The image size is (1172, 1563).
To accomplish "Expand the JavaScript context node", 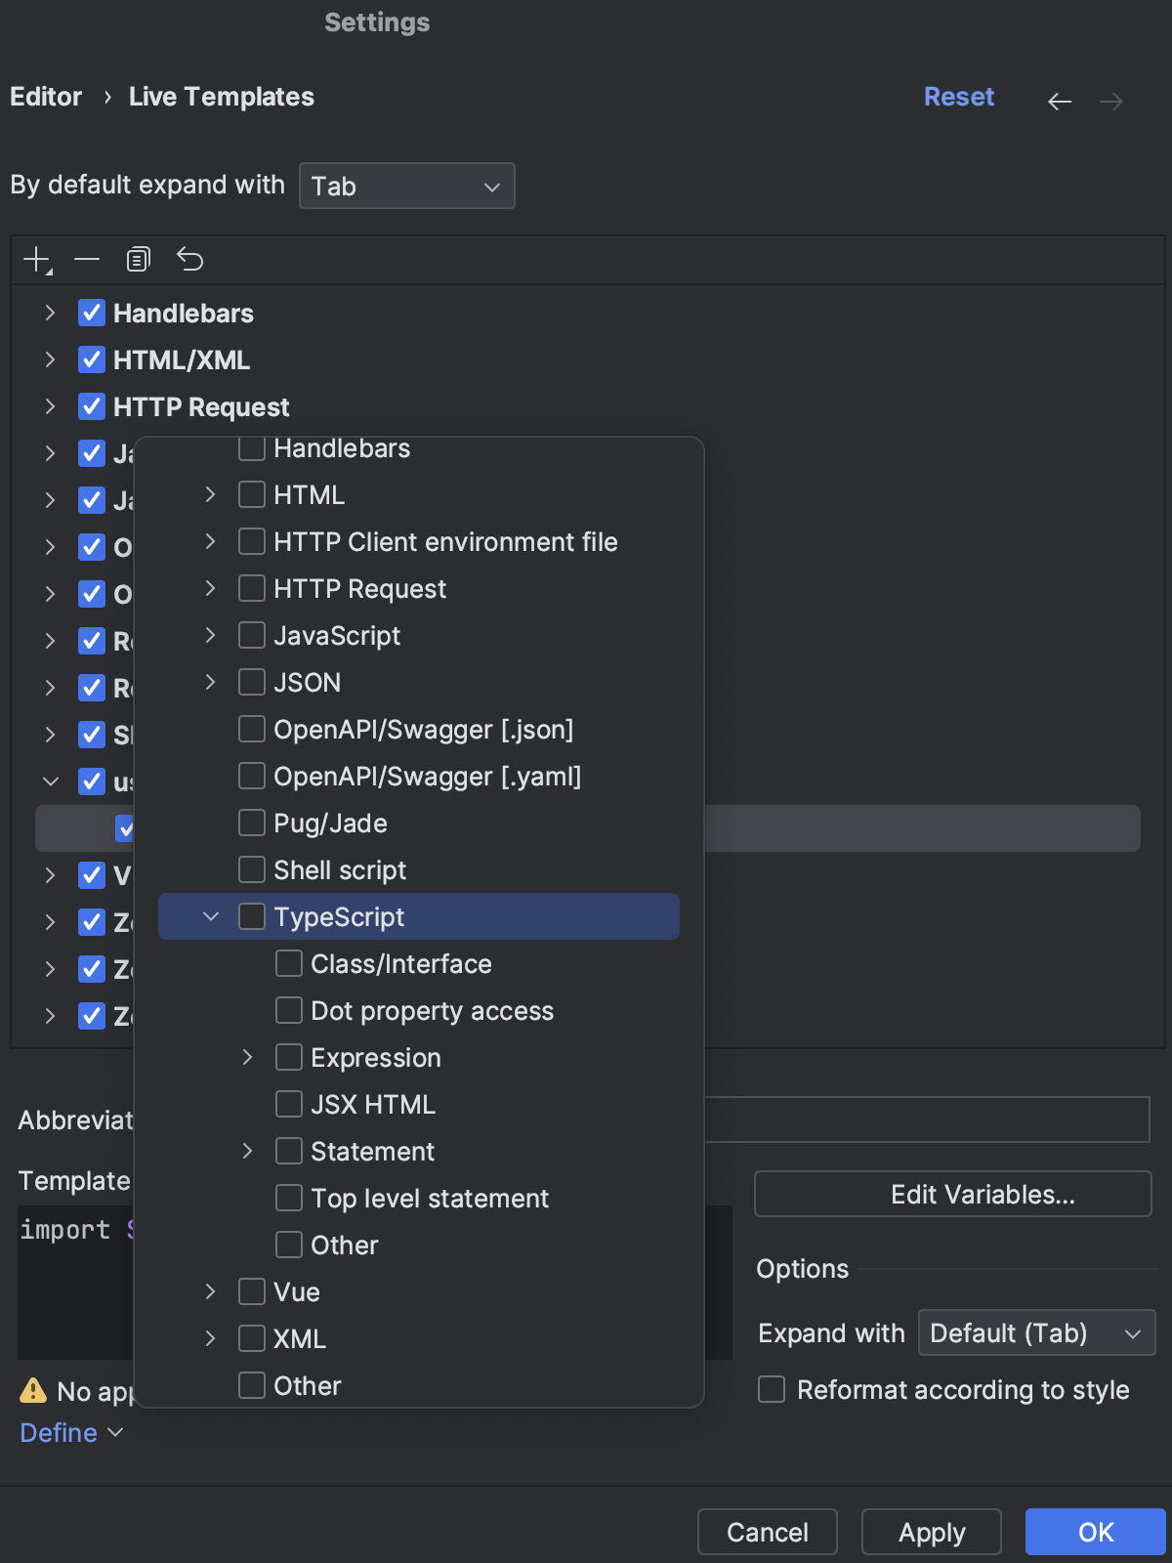I will (210, 635).
